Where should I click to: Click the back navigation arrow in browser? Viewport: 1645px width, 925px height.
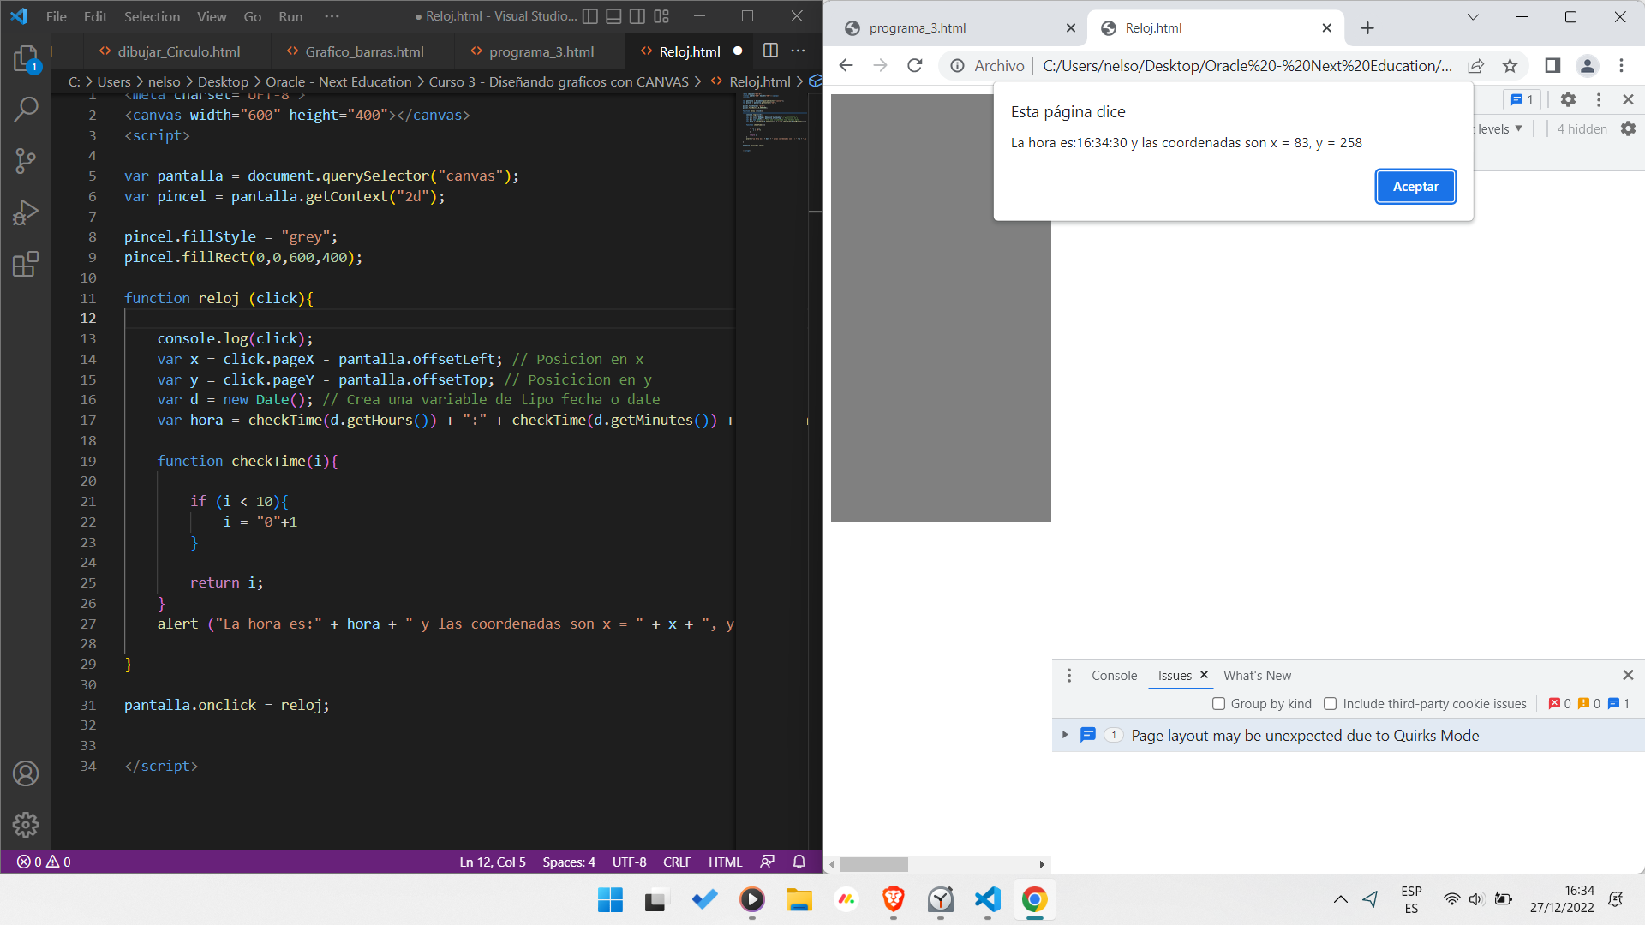point(846,64)
